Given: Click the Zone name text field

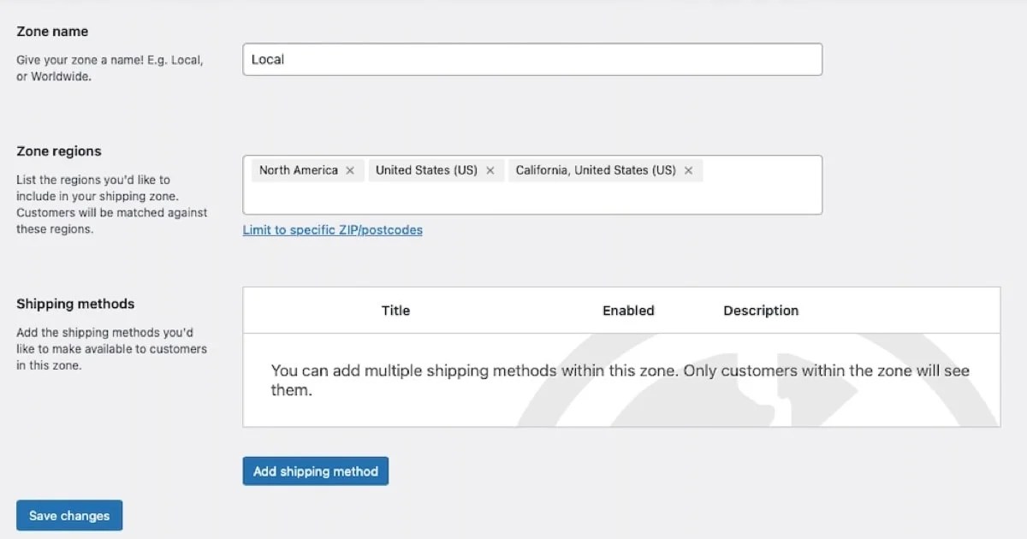Looking at the screenshot, I should coord(531,60).
